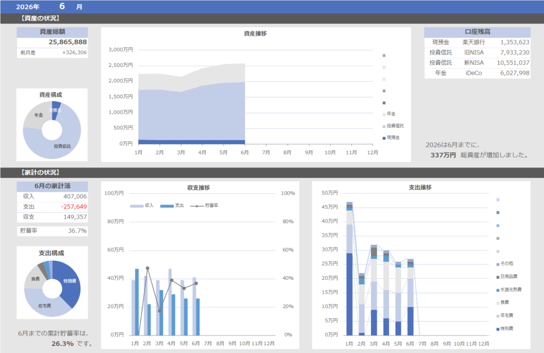This screenshot has width=544, height=353.
Task: Select the iDeCo balance 6,027,998
Action: 514,73
